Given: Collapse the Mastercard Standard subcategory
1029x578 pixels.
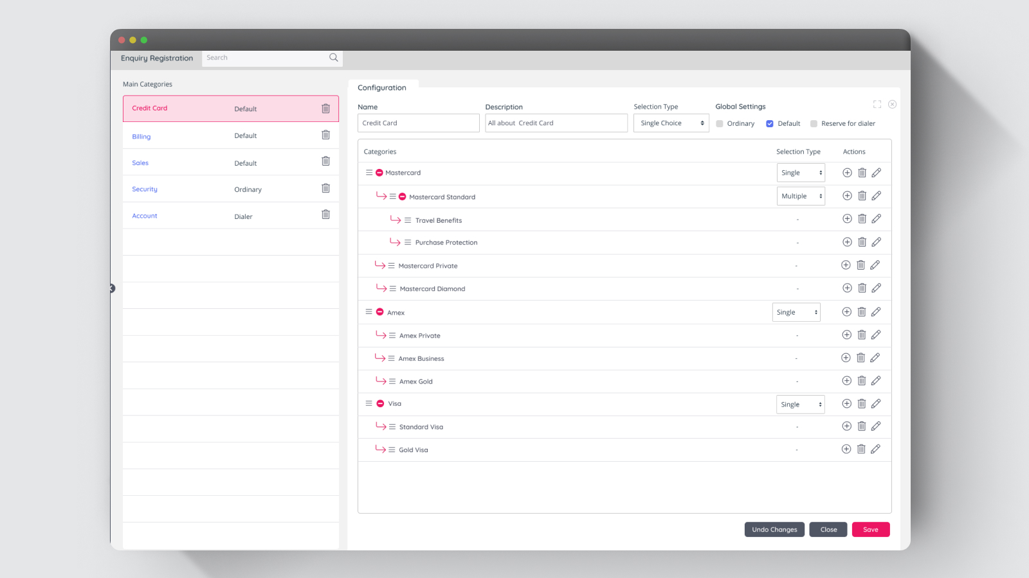Looking at the screenshot, I should pos(403,197).
